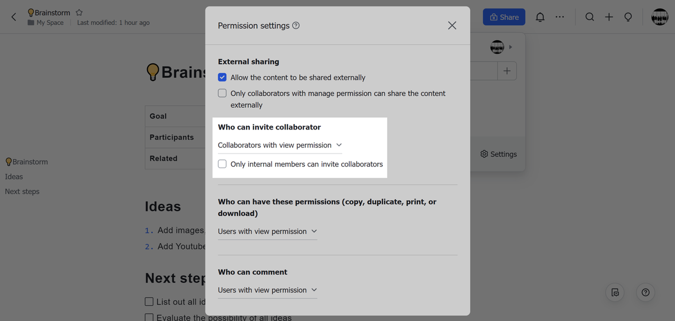Expand the copy, duplicate, print permissions dropdown
The image size is (675, 321).
coord(267,232)
